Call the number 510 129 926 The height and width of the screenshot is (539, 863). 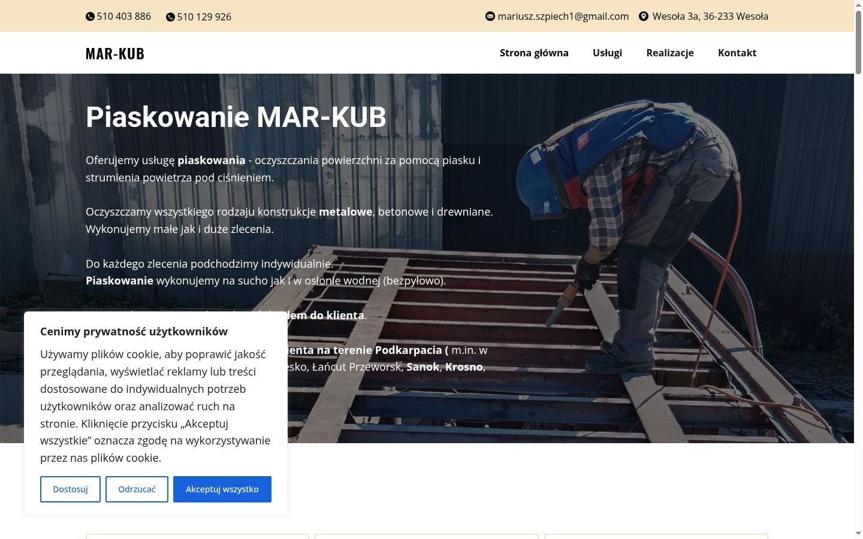click(x=204, y=17)
